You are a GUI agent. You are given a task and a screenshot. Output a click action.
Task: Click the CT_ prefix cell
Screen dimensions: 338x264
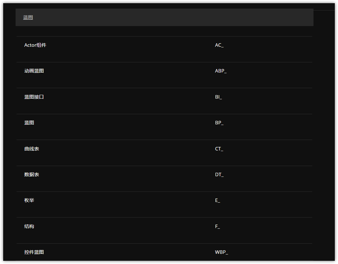coord(219,149)
